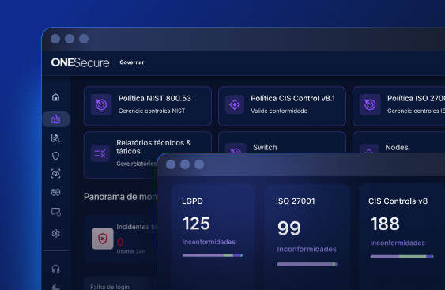Click the Política ISO radar icon
Image resolution: width=445 pixels, height=290 pixels.
[x=370, y=104]
